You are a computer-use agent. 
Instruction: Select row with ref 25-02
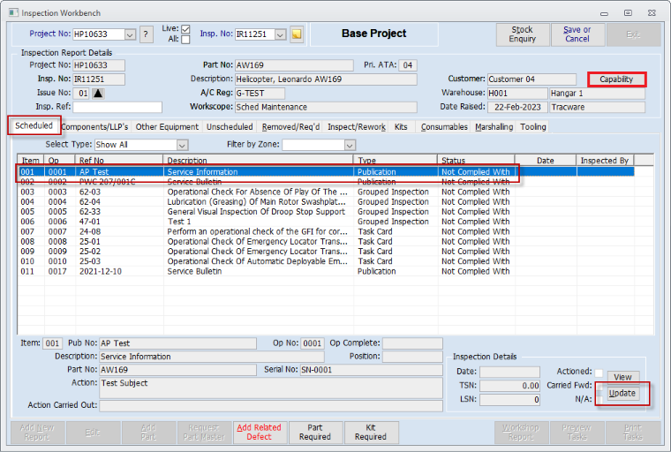(326, 252)
